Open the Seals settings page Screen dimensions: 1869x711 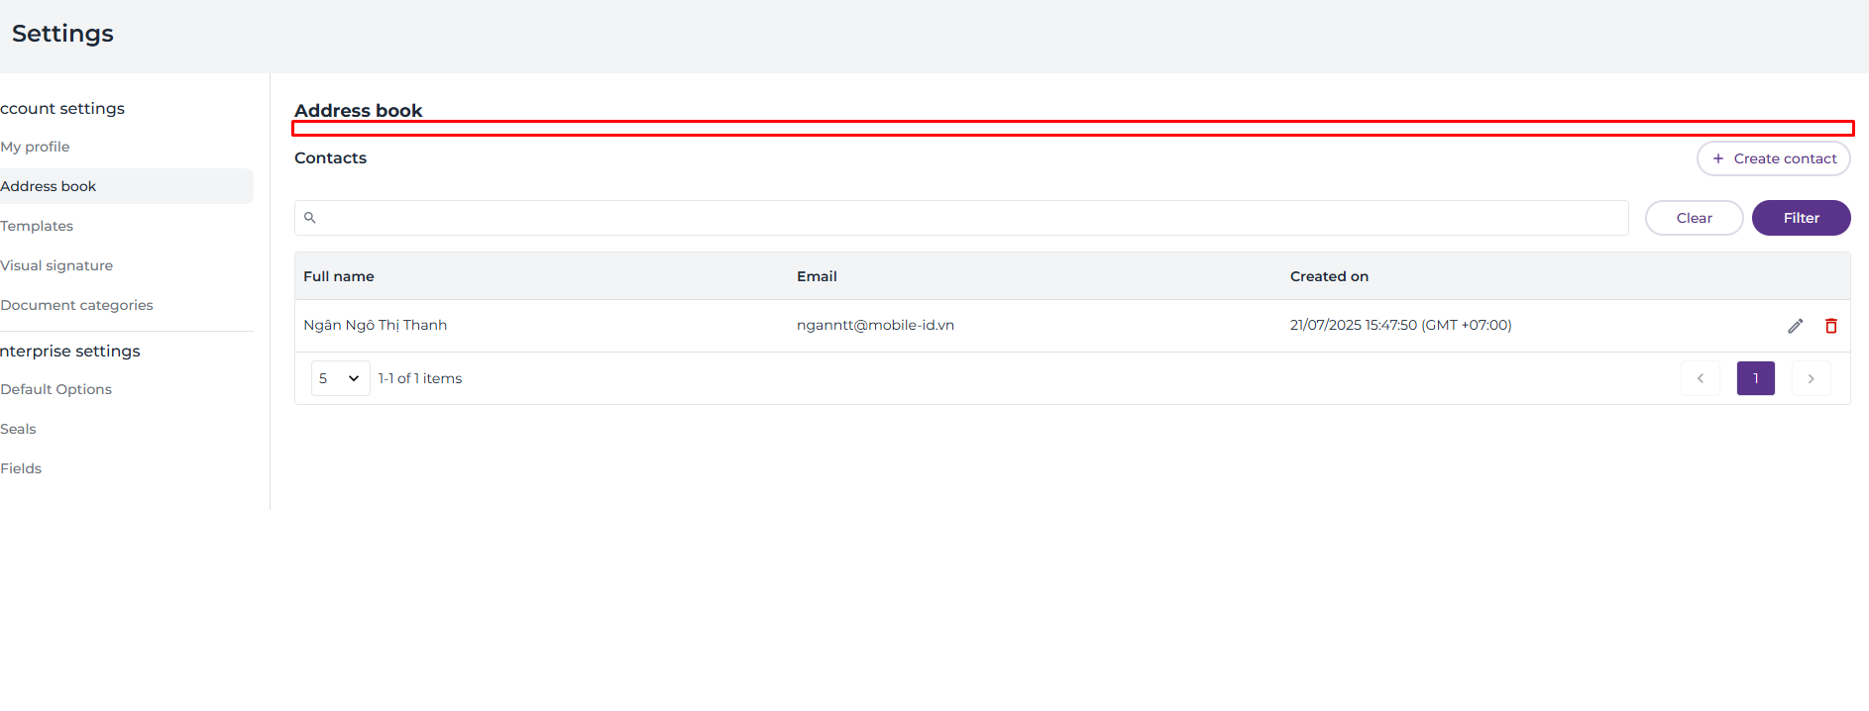coord(19,429)
